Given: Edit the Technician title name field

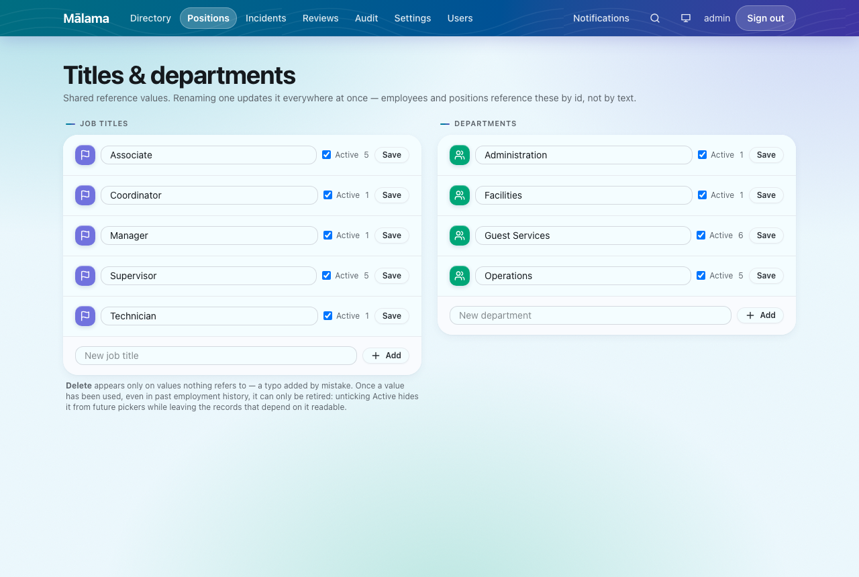Looking at the screenshot, I should point(209,316).
